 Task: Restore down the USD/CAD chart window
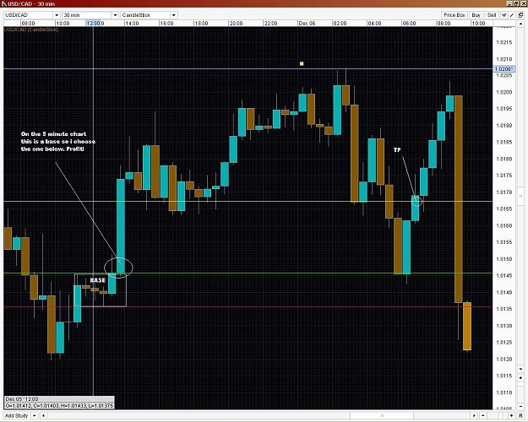pyautogui.click(x=516, y=3)
